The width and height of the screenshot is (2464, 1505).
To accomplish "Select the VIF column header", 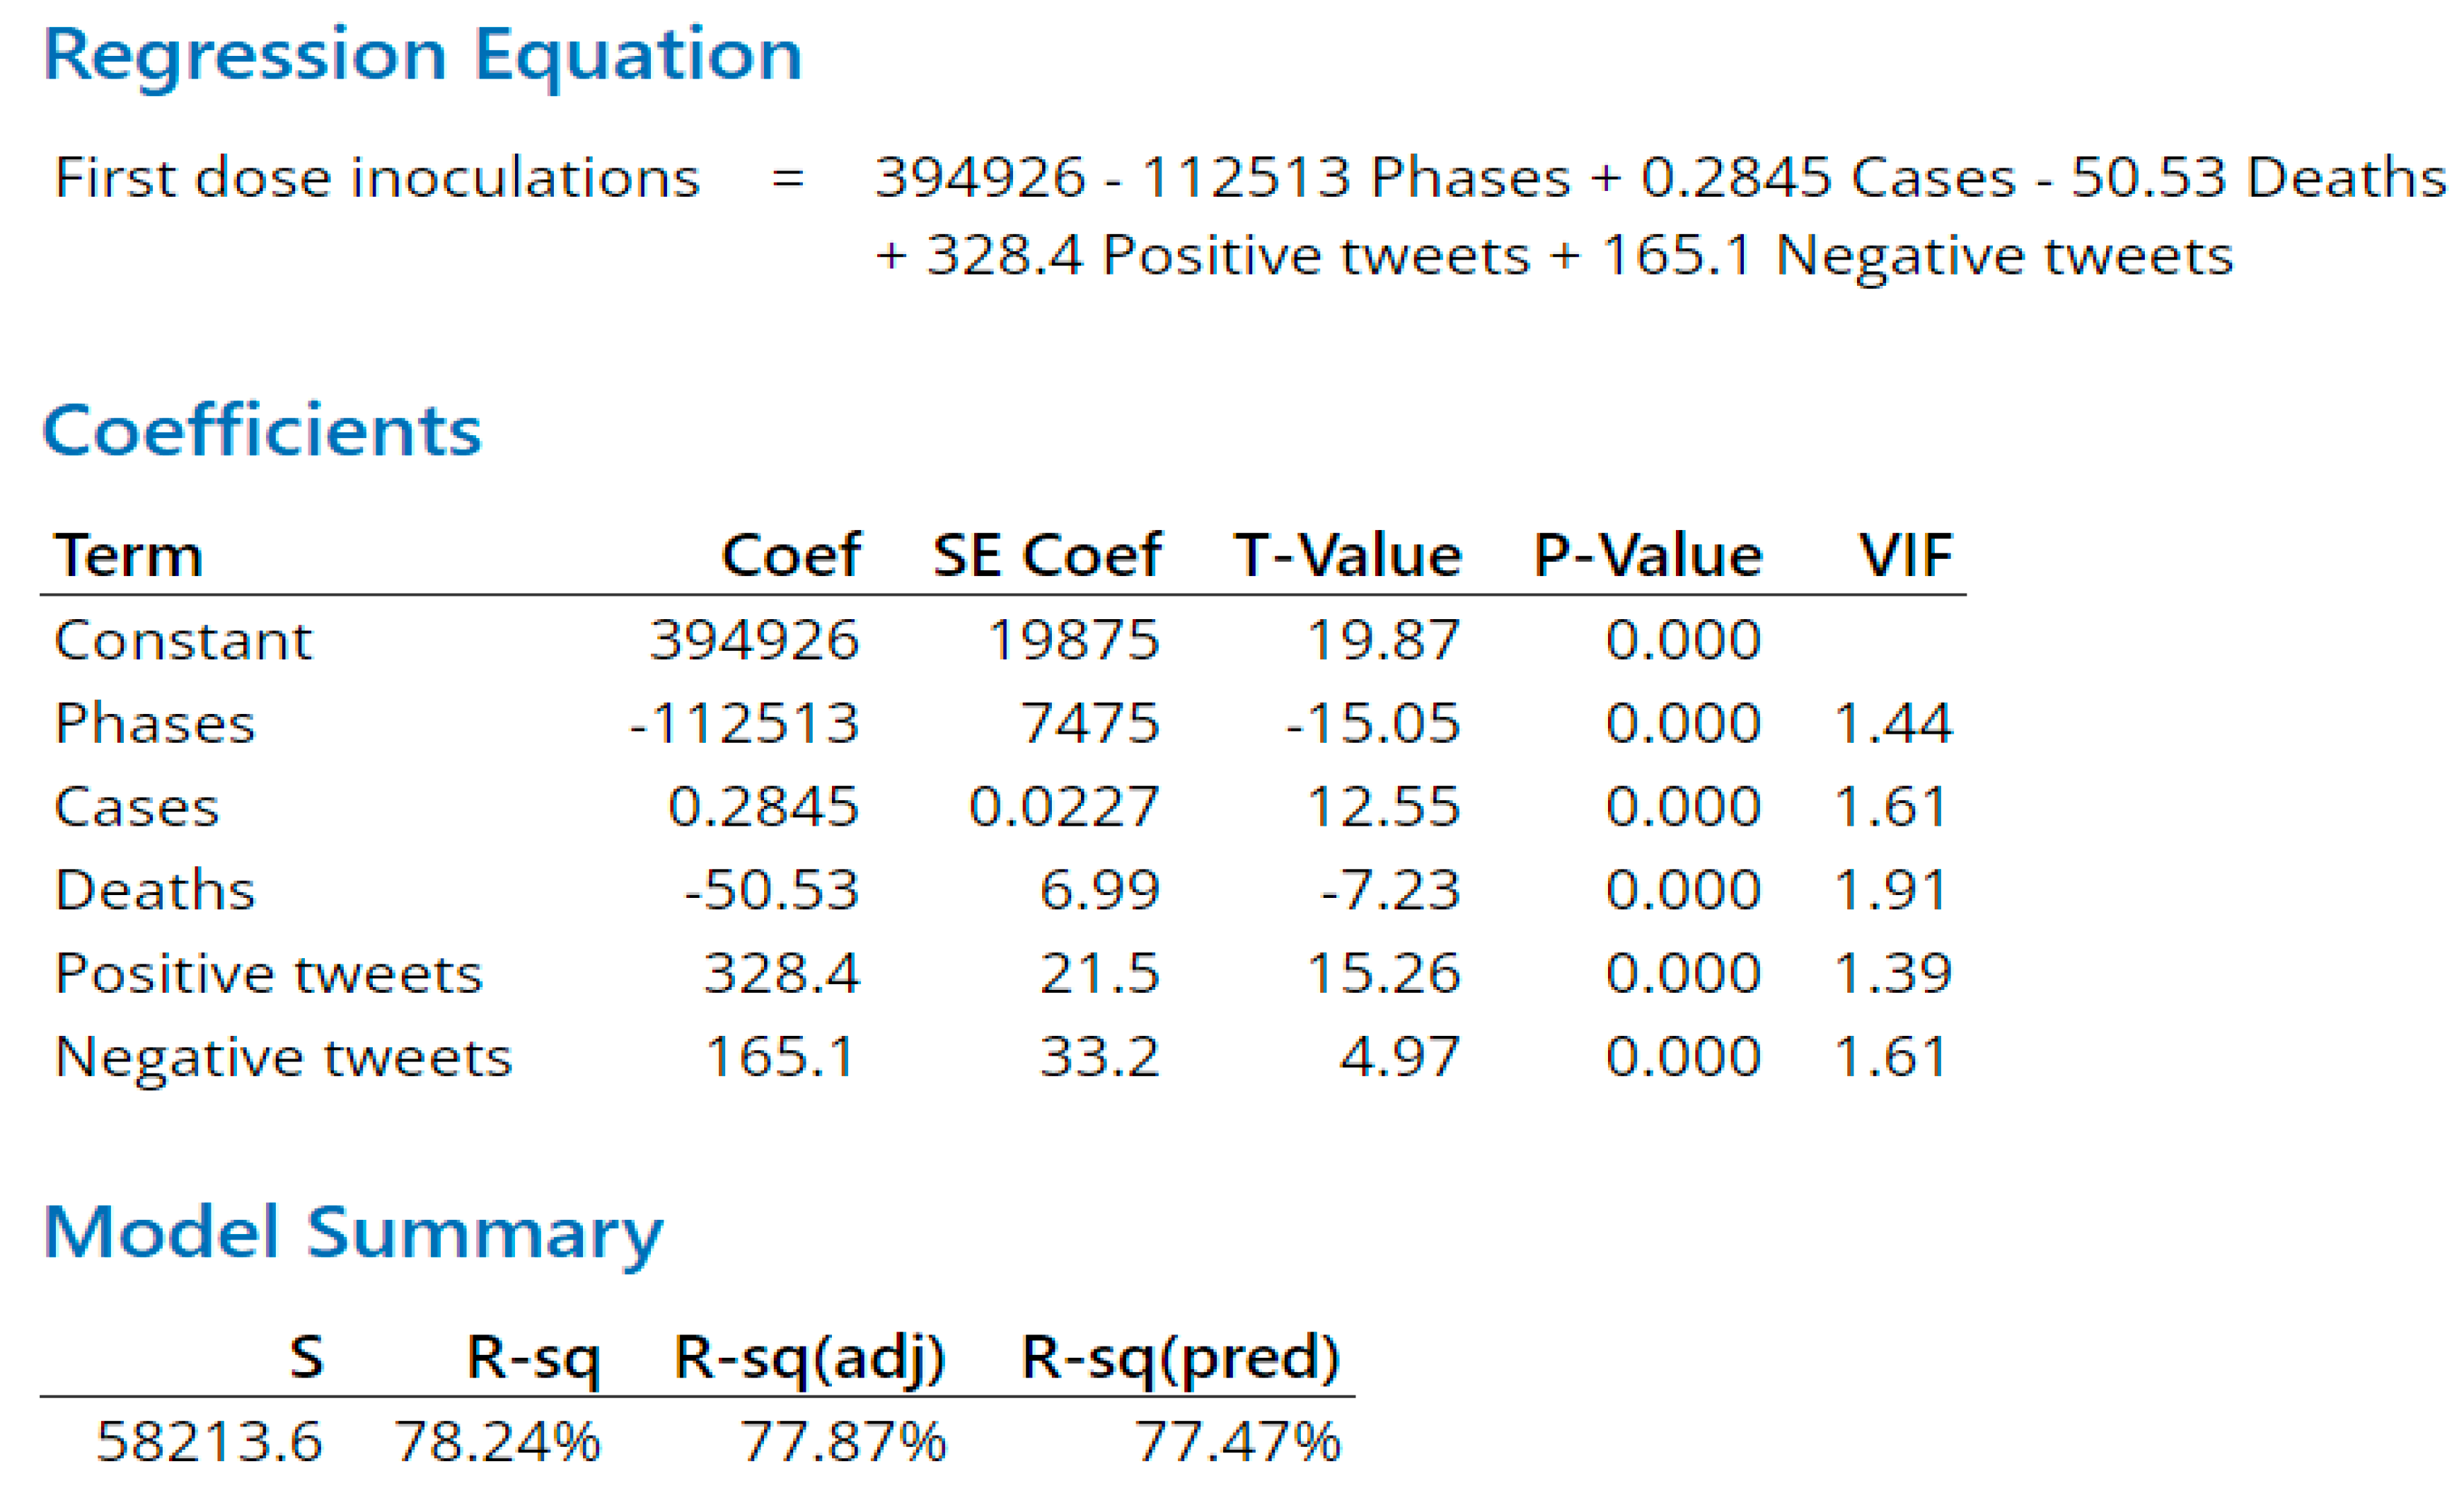I will [x=1905, y=556].
